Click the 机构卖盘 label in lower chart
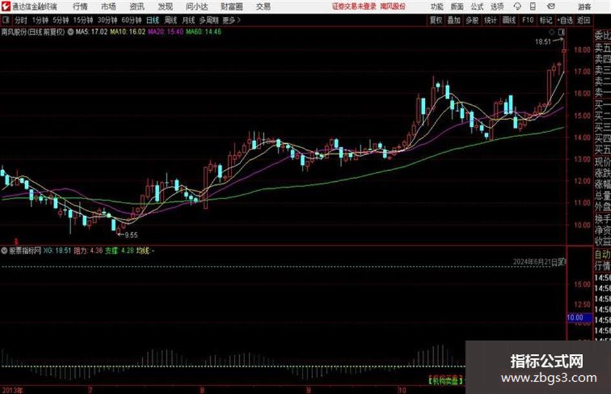The height and width of the screenshot is (394, 611). [445, 380]
